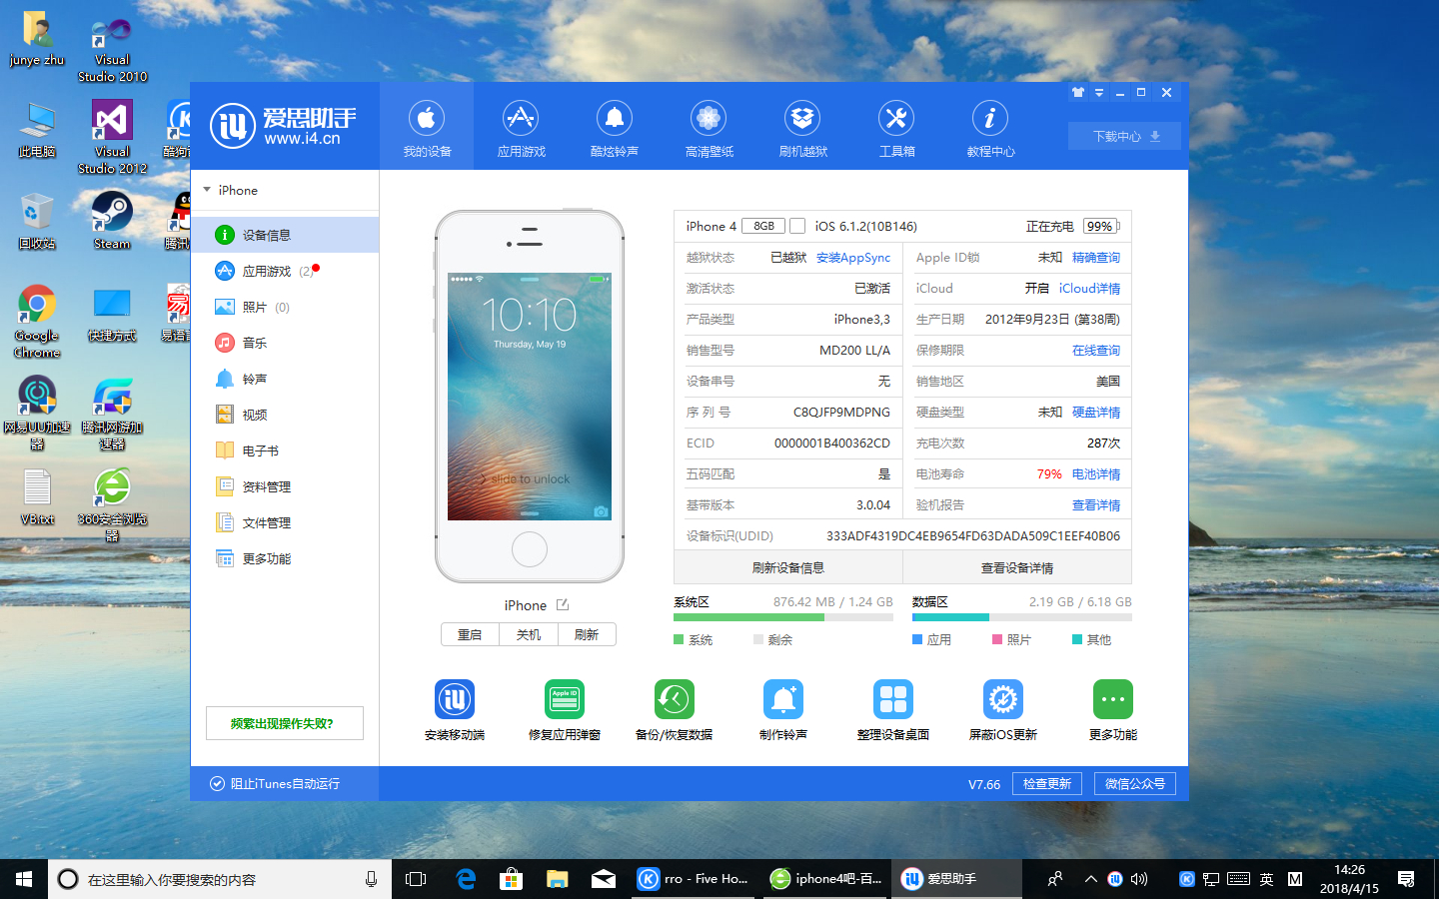Launch 备份/恢复数据 backup restore icon

pyautogui.click(x=675, y=699)
